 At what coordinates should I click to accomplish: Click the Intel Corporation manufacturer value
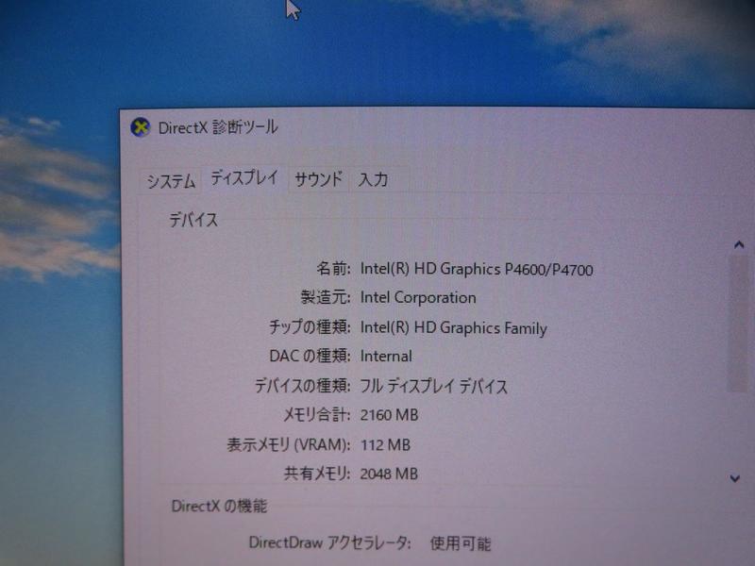coord(418,298)
